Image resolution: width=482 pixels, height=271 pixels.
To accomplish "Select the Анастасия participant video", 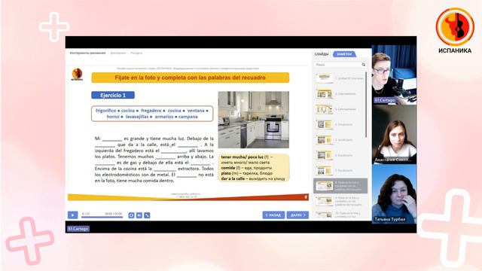I will (394, 134).
